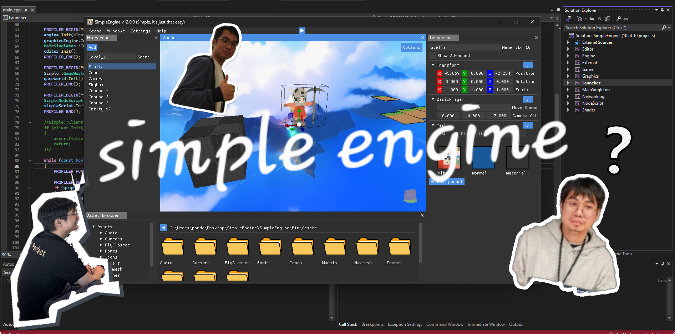
Task: Toggle pin on Solution Explorer panel
Action: pos(663,10)
